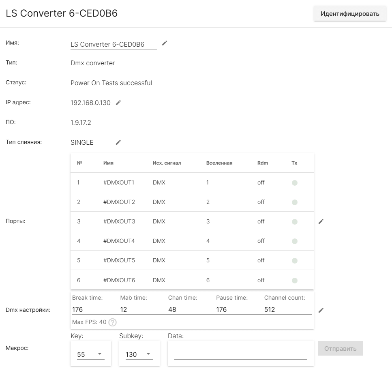Viewport: 392px width, 371px height.
Task: Click the Dmx converter type value
Action: (x=93, y=63)
